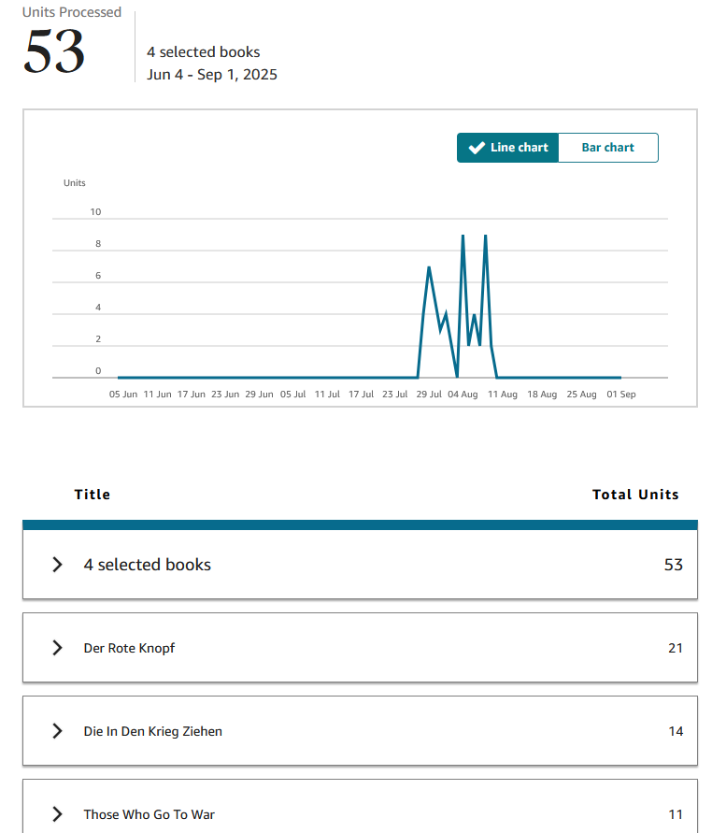This screenshot has width=712, height=833.
Task: Select the Line chart toggle label
Action: point(519,148)
